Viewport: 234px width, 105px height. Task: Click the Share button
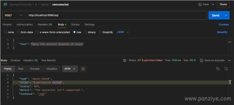point(223,4)
